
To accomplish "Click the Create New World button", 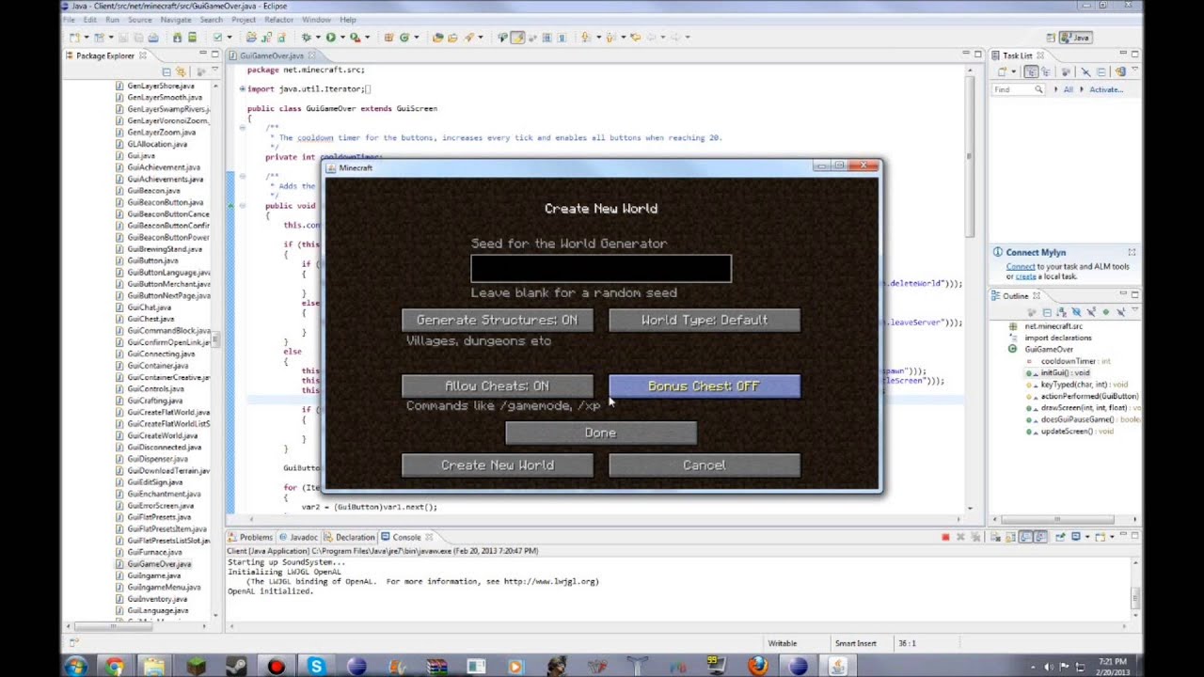I will click(x=498, y=465).
